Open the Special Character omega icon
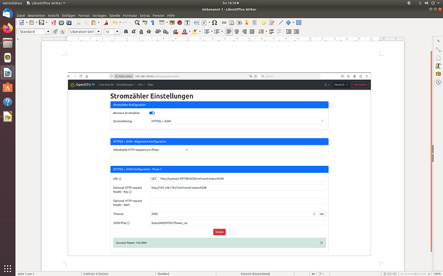 214,22
